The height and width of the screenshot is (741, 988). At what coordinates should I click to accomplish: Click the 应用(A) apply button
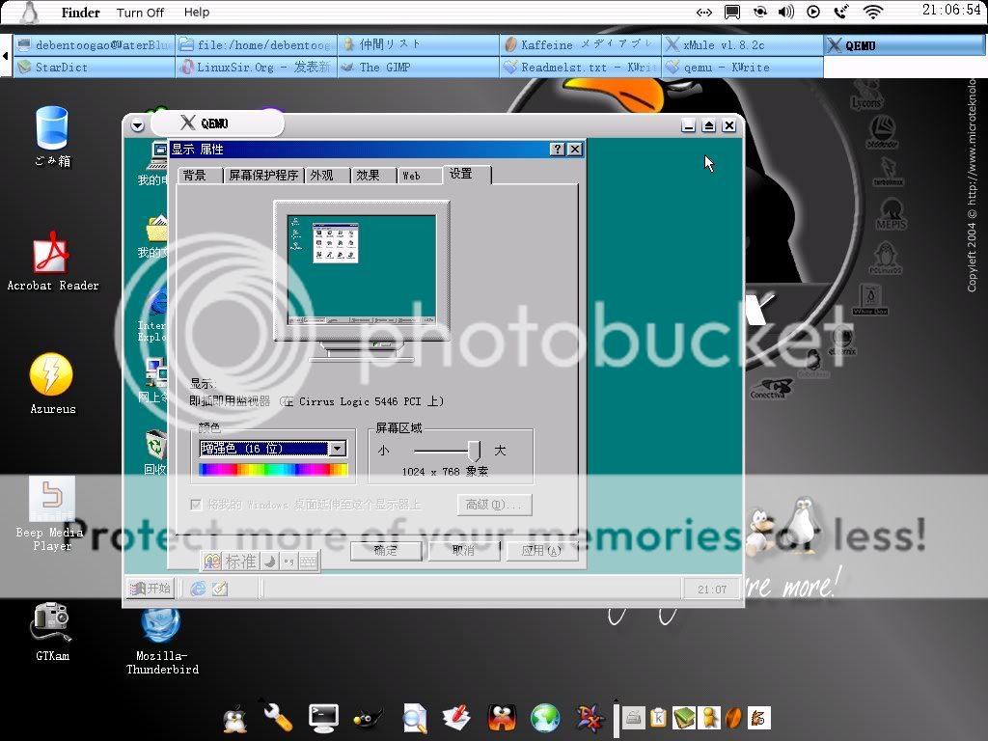pos(541,550)
